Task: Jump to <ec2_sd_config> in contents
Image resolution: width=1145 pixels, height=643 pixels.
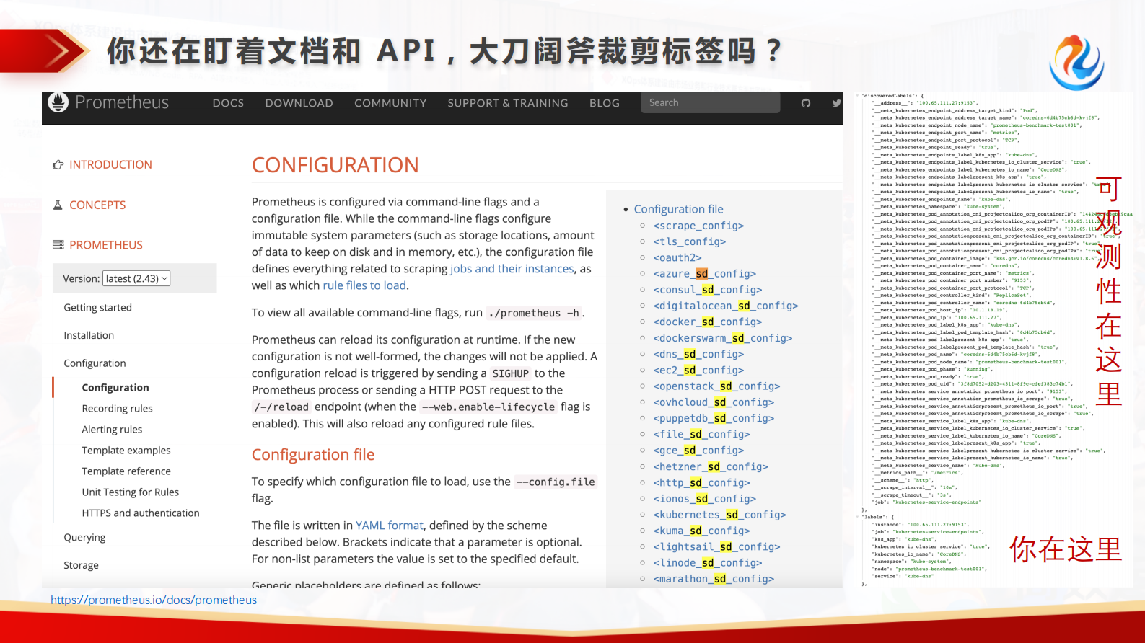Action: [x=698, y=370]
